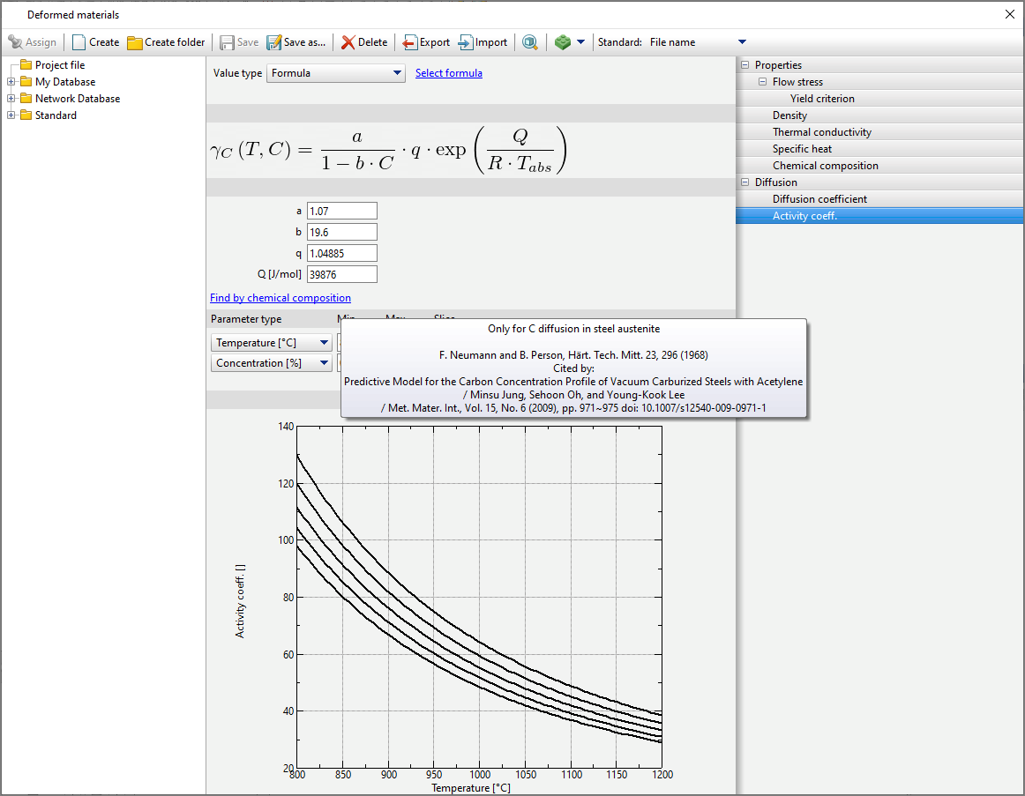Collapse the Flow stress property group

762,82
